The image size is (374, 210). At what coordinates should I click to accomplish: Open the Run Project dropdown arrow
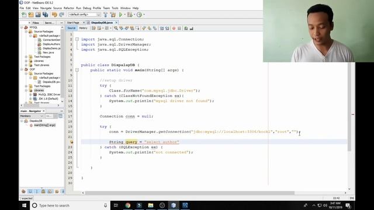click(124, 15)
